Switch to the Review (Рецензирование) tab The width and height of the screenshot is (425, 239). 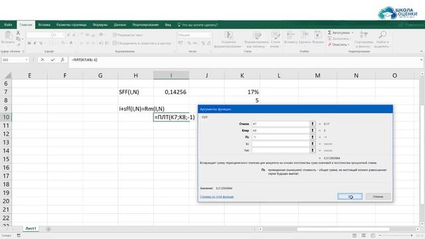(145, 25)
